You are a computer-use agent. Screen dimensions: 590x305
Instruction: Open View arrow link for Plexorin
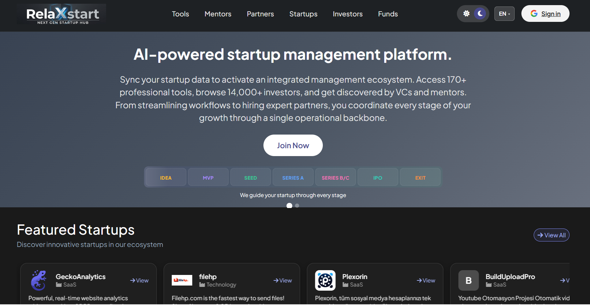[x=426, y=280]
